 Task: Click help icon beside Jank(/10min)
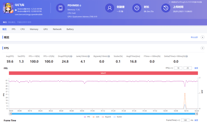click(89, 56)
